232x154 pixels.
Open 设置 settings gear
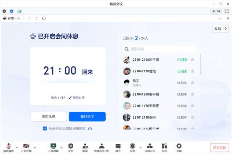coord(179,147)
